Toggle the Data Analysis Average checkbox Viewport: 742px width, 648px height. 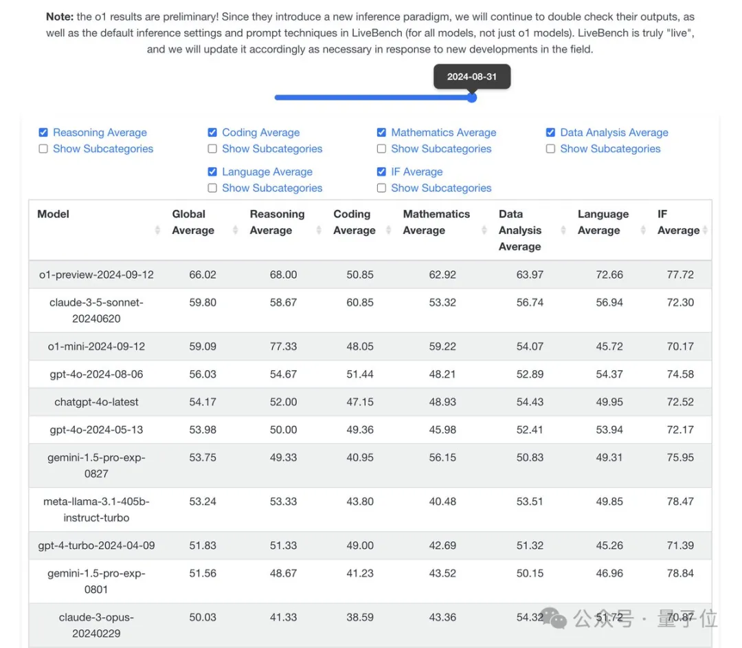(x=550, y=133)
